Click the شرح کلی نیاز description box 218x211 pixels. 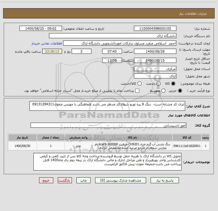(x=107, y=106)
